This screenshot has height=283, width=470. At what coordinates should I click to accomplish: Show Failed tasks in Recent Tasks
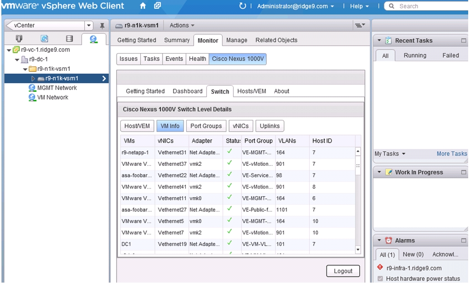[450, 55]
